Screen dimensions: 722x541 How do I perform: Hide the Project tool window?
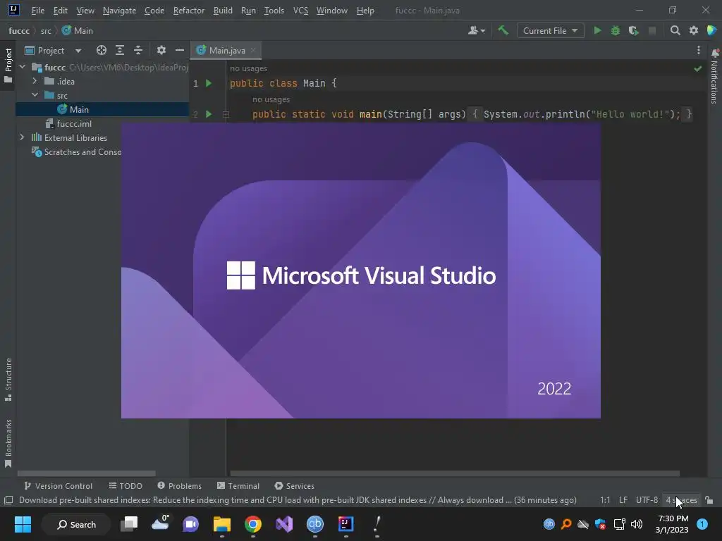[180, 50]
